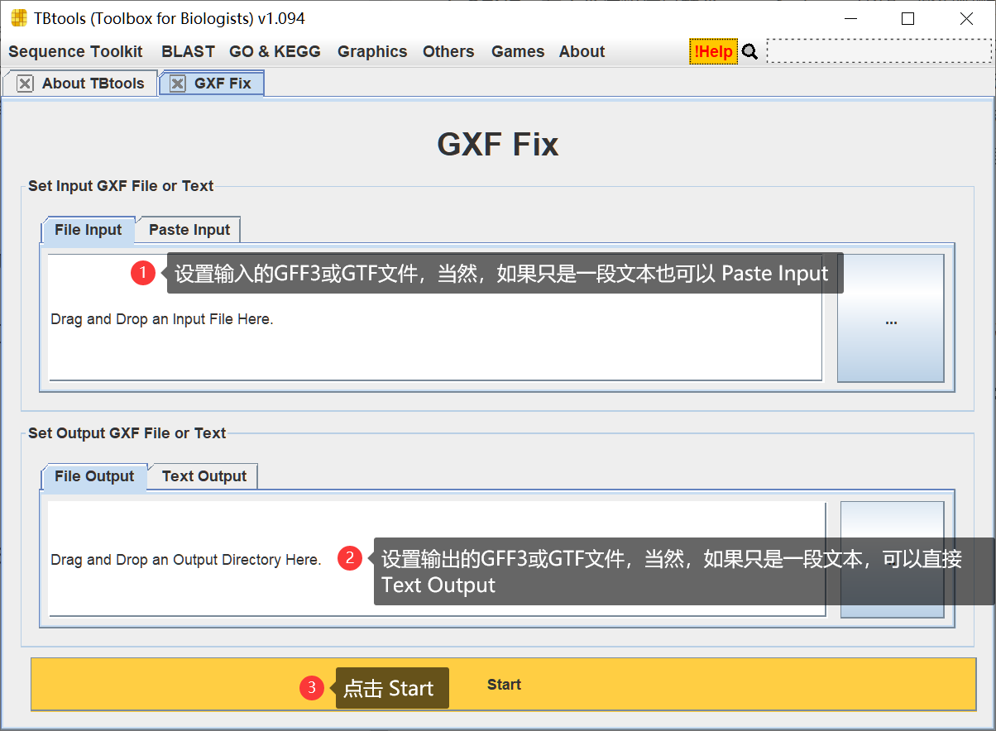Open the Sequence Toolkit menu
Viewport: 996px width, 731px height.
click(x=75, y=51)
